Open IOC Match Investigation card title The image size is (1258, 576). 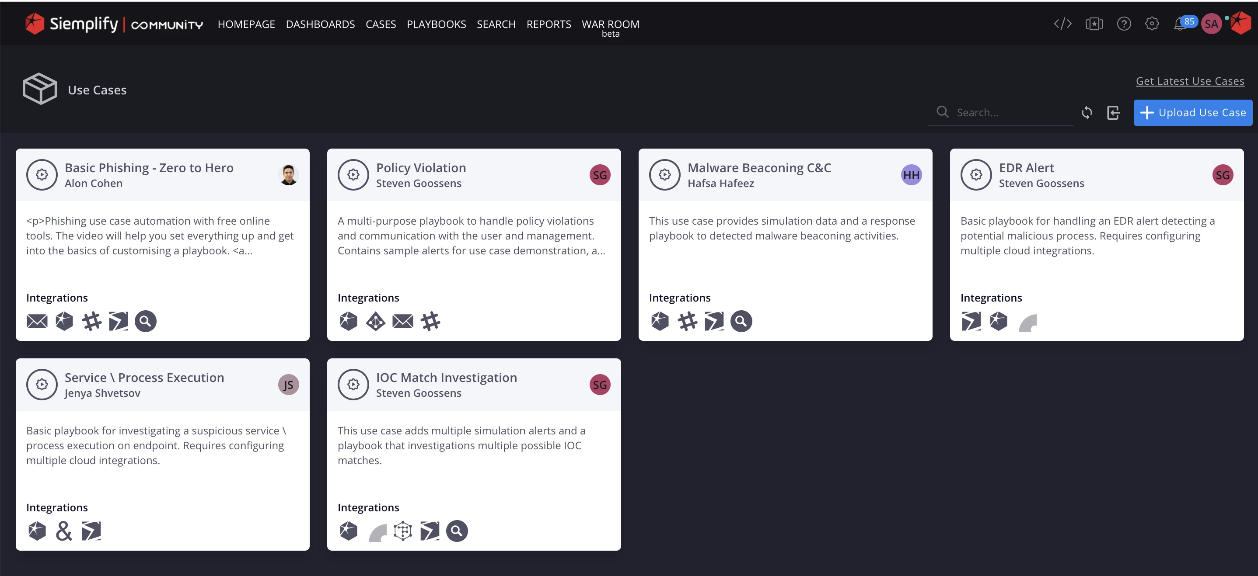(x=446, y=378)
